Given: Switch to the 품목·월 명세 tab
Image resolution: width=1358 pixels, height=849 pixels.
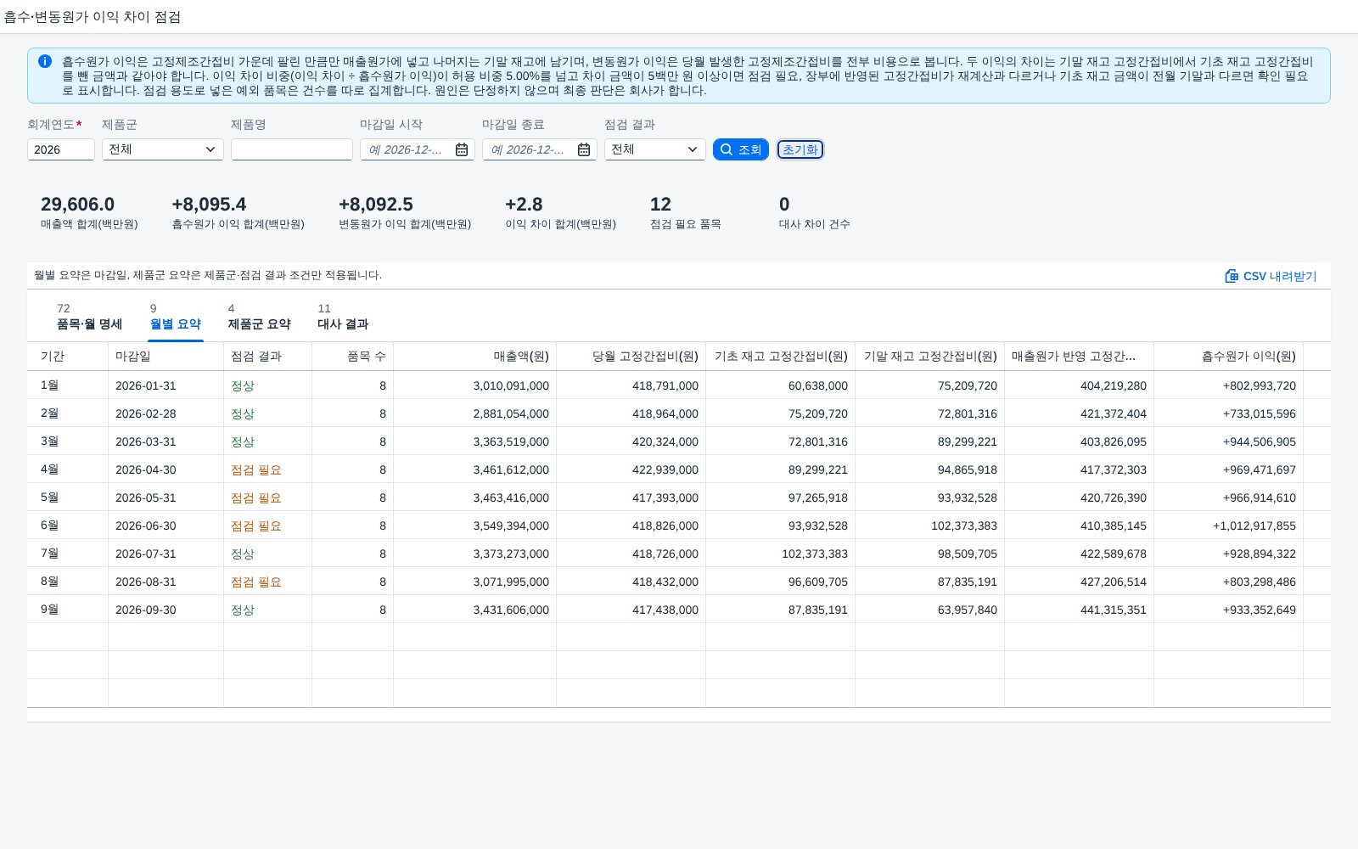Looking at the screenshot, I should (x=89, y=317).
